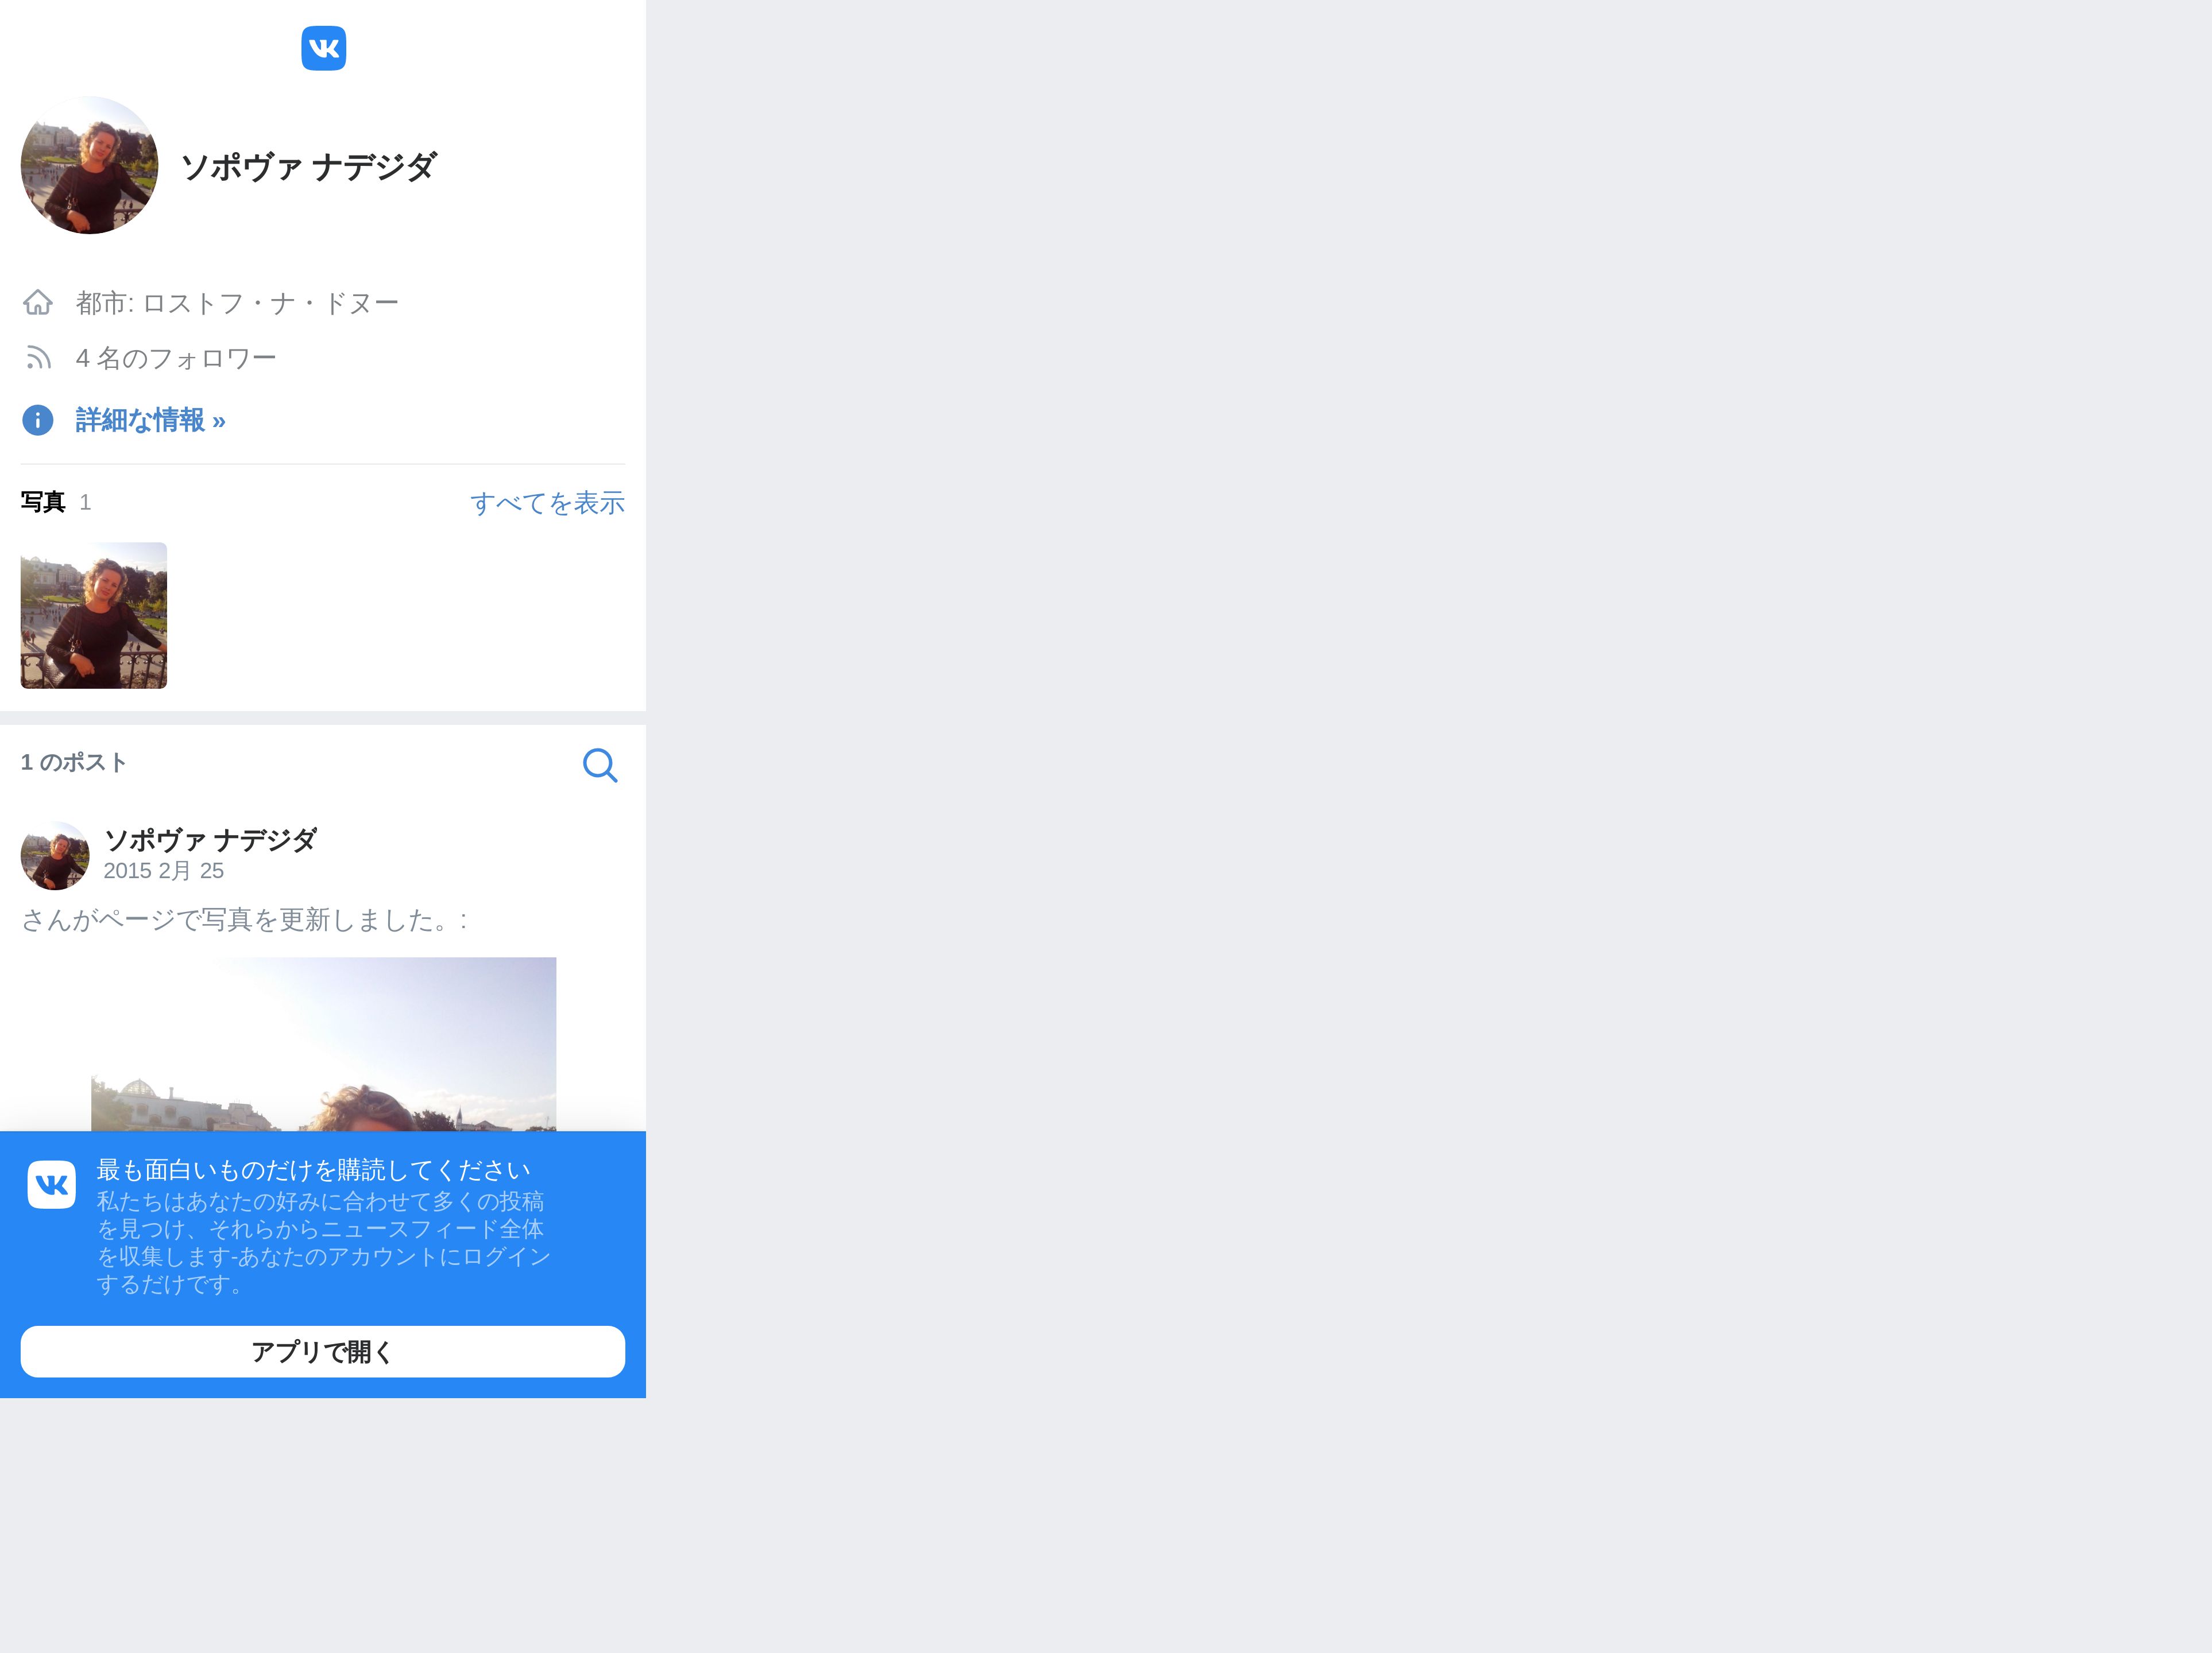Open the photo thumbnail in 写真 section
This screenshot has height=1653, width=2212.
[94, 616]
